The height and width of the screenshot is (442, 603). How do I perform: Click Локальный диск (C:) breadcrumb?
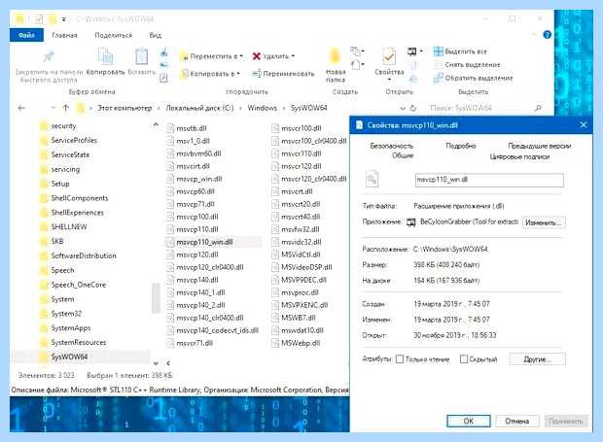[199, 108]
